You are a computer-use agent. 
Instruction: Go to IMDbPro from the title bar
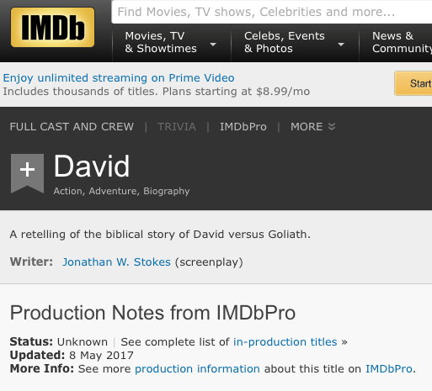[243, 127]
